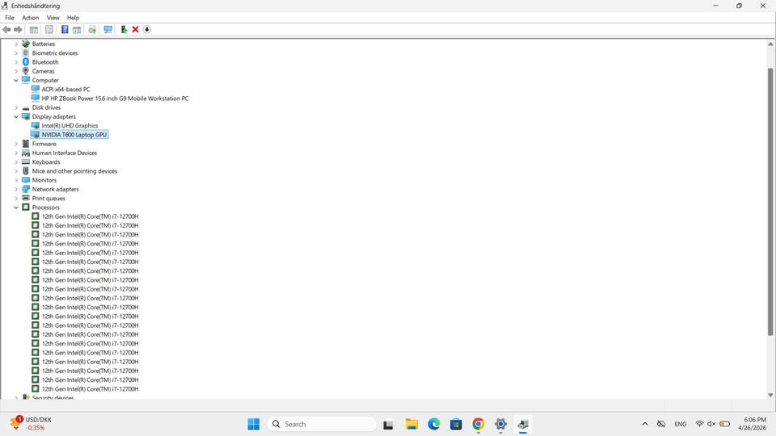Screen dimensions: 776x436
Task: Expand the Firmware category
Action: [x=16, y=144]
